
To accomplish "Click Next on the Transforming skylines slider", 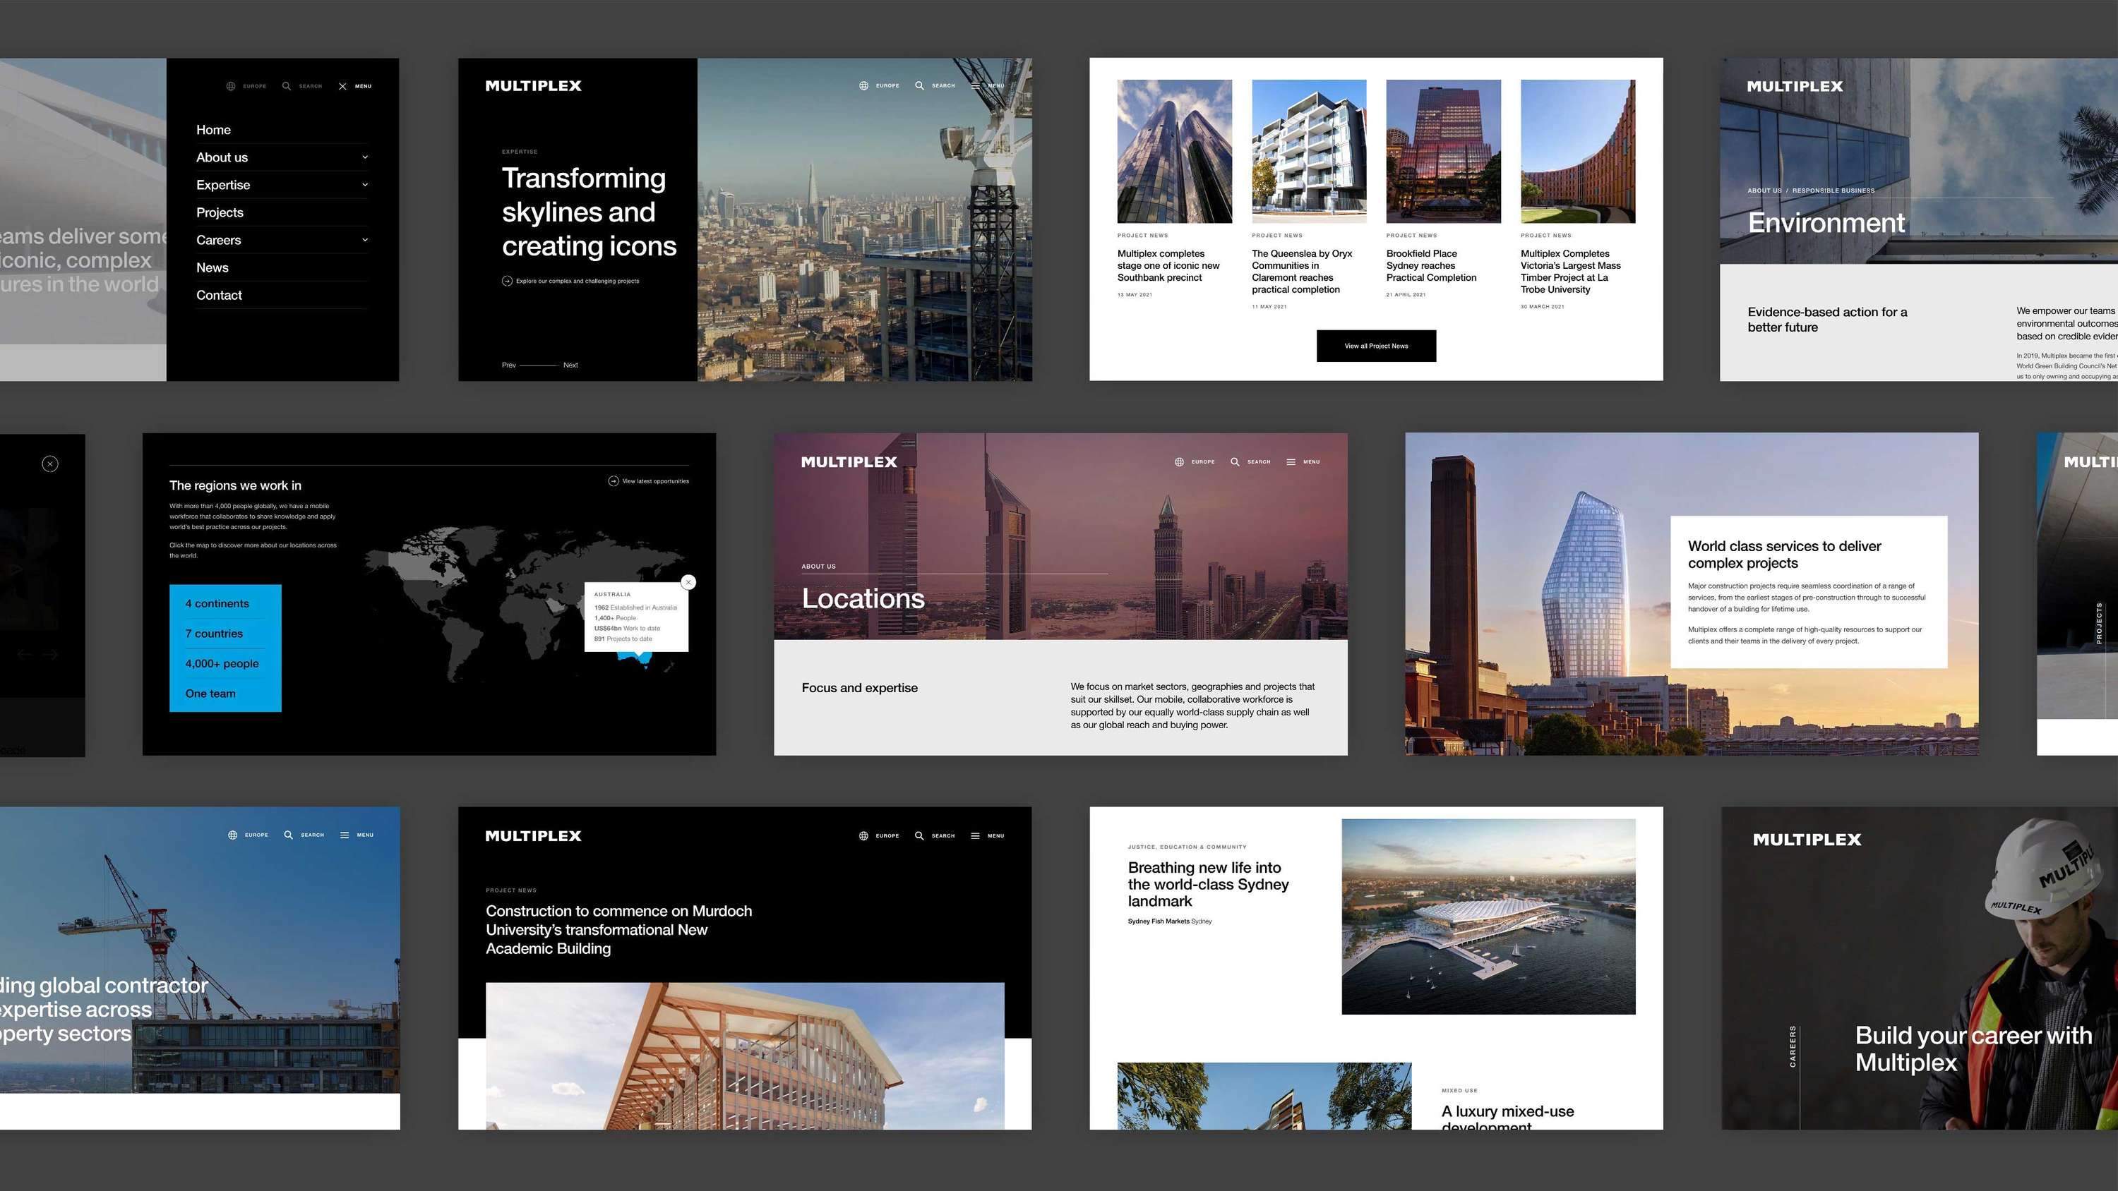I will pos(570,365).
